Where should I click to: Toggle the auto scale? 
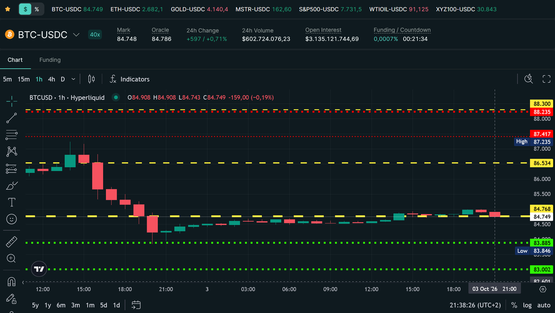tap(543, 305)
